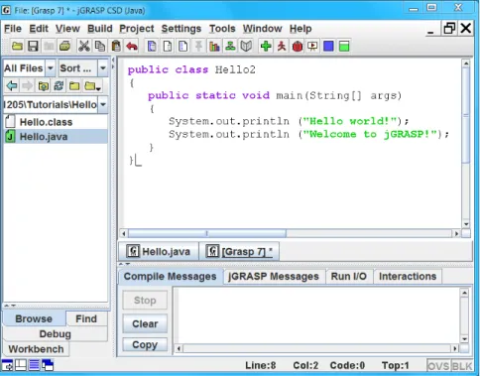The height and width of the screenshot is (376, 480).
Task: Switch to the Browse tab
Action: click(34, 318)
